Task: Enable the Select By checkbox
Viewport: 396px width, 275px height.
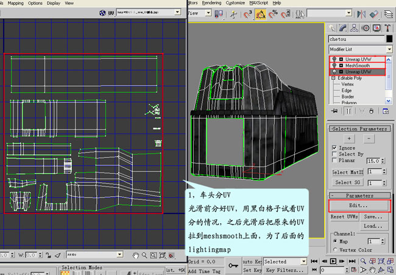Action: pyautogui.click(x=334, y=154)
